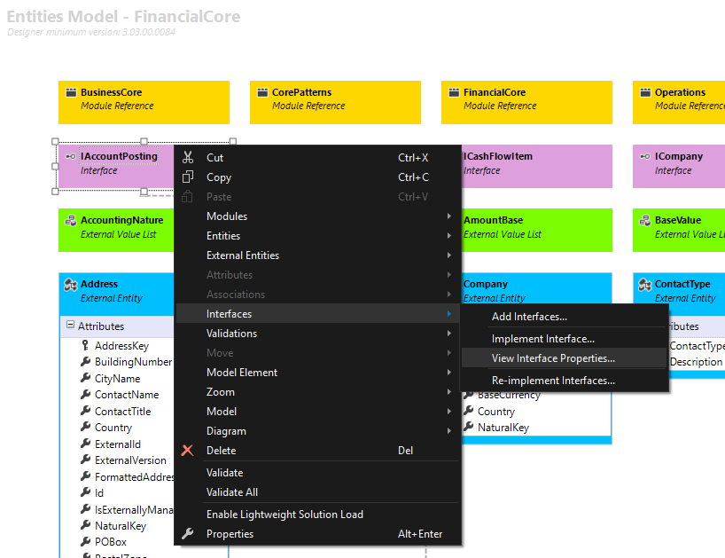Expand the Validations submenu arrow

pos(449,334)
